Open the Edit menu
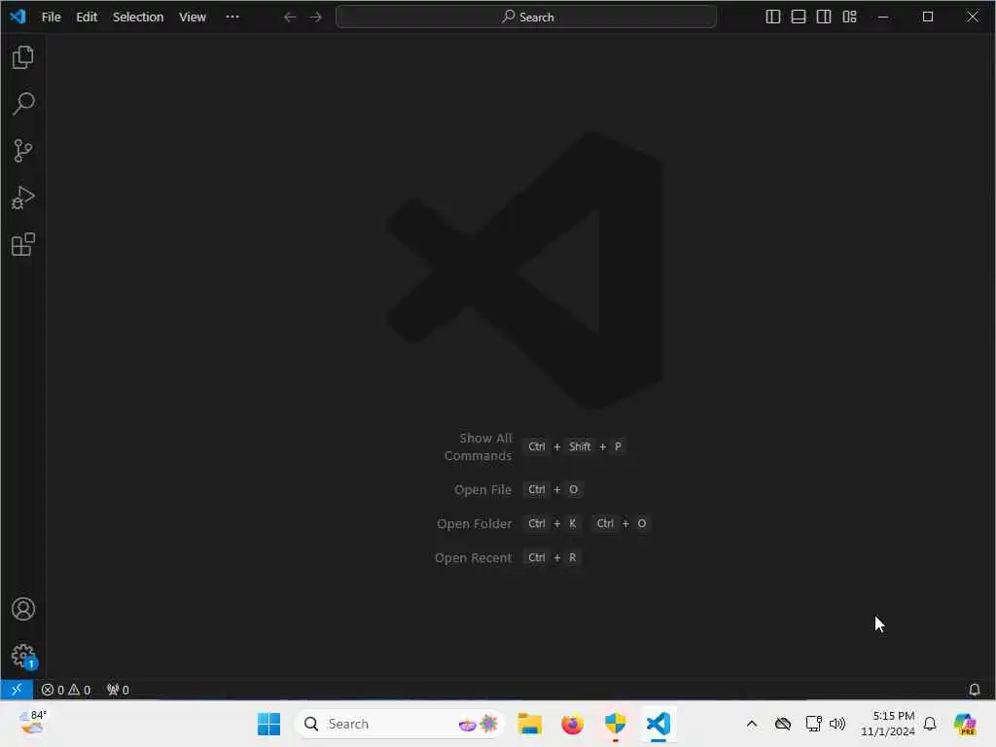The width and height of the screenshot is (996, 747). pyautogui.click(x=87, y=18)
